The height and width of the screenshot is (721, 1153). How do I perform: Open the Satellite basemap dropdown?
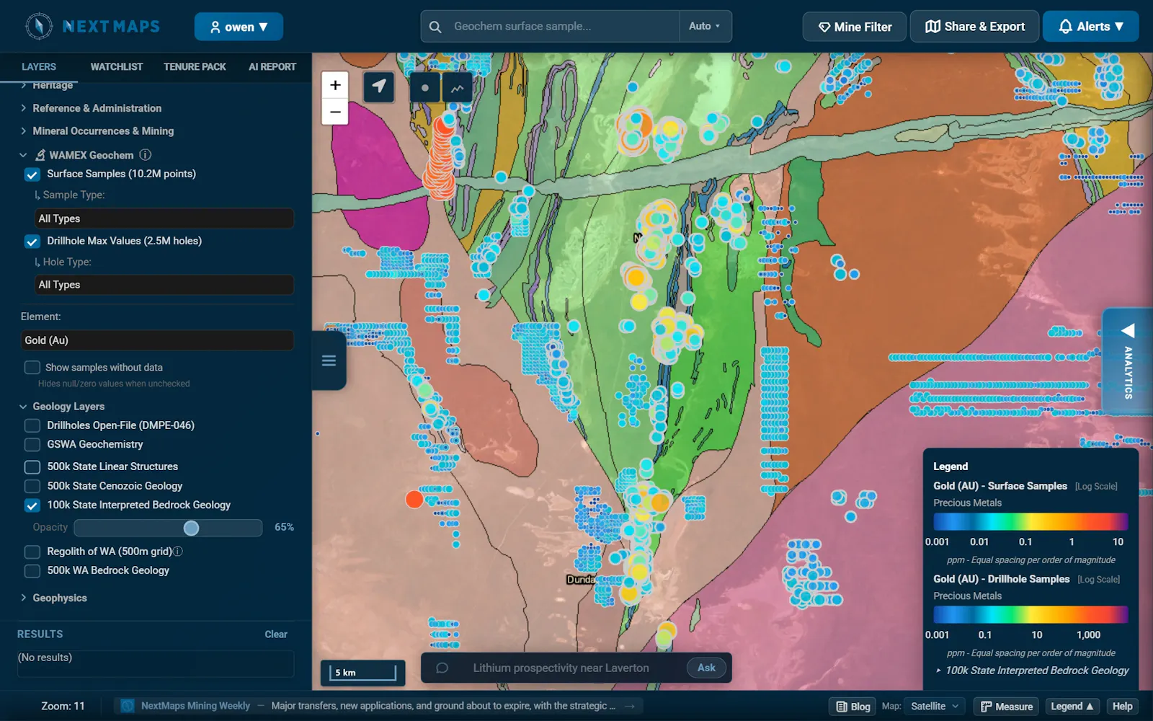(935, 707)
